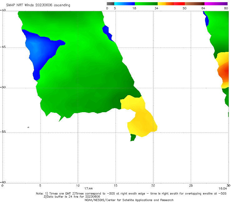The height and width of the screenshot is (202, 231).
Task: Select latitude axis label '-60'
Action: [3, 182]
